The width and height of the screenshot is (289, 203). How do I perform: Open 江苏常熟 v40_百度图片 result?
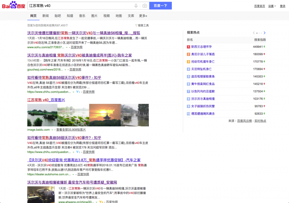pos(46,100)
